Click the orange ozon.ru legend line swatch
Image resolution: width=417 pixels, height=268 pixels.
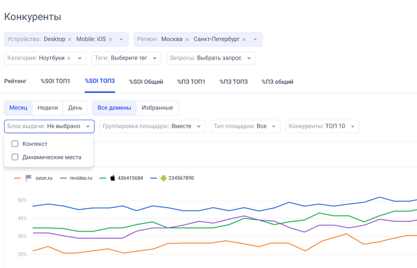[x=18, y=178]
